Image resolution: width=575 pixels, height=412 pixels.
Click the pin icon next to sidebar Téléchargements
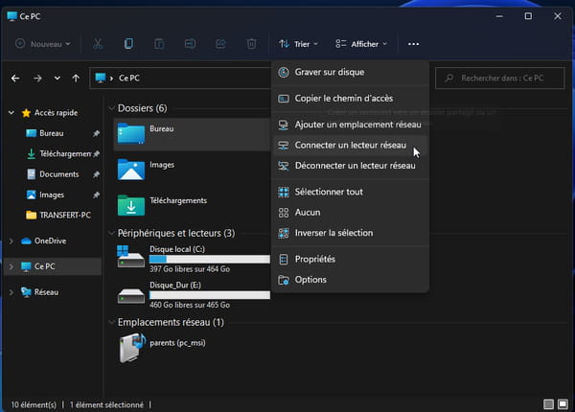coord(96,154)
